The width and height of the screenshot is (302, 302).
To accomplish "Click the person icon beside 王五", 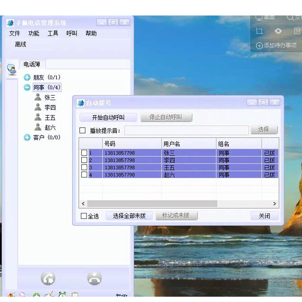I will click(38, 117).
